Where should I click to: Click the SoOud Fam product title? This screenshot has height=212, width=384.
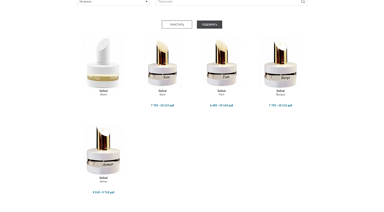pyautogui.click(x=221, y=93)
